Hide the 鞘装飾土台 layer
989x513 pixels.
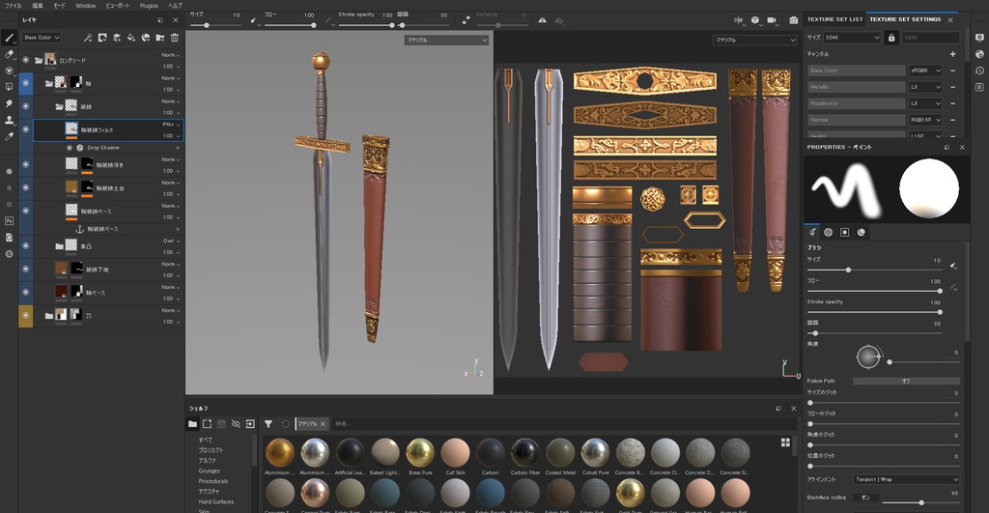click(x=26, y=187)
